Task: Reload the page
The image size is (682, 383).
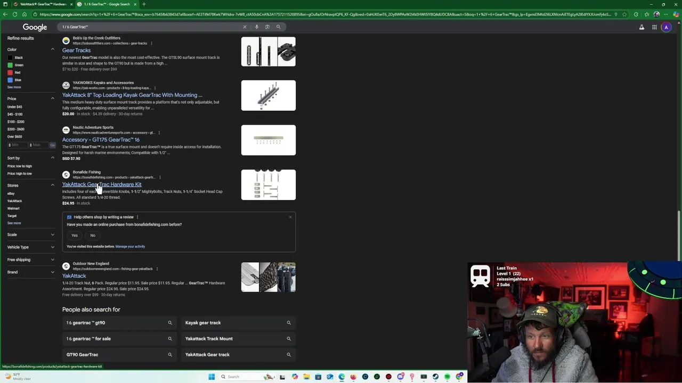Action: pos(14,14)
